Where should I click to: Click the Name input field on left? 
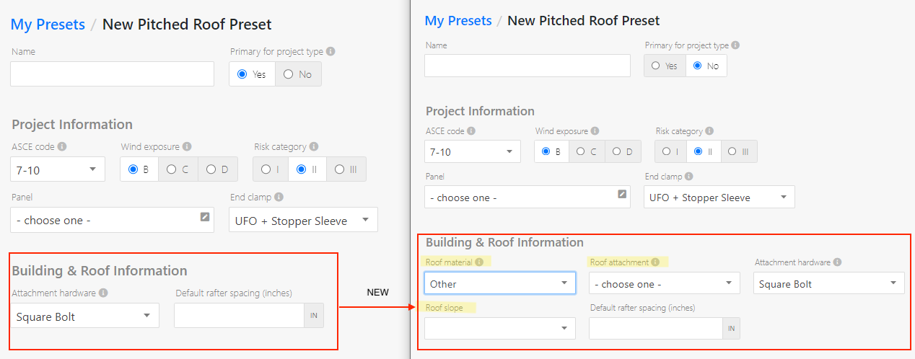tap(113, 74)
